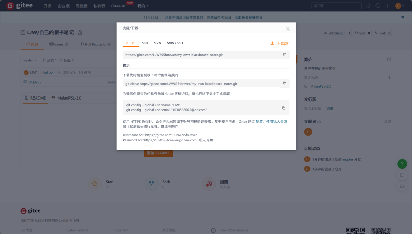Open the 我的 dropdown menu
This screenshot has width=412, height=234.
click(x=143, y=6)
